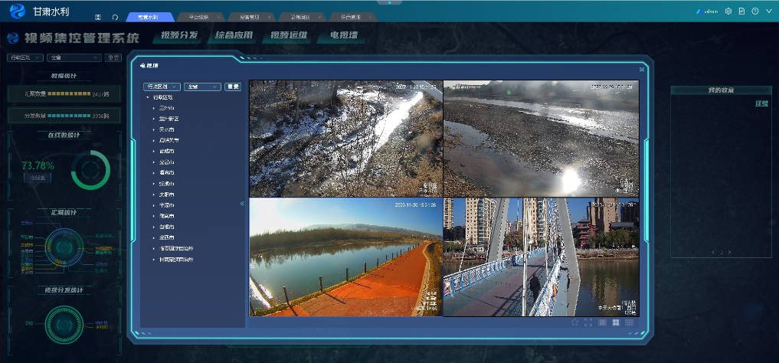Collapse the 行政区划 root tree node
Image resolution: width=779 pixels, height=363 pixels.
point(148,97)
